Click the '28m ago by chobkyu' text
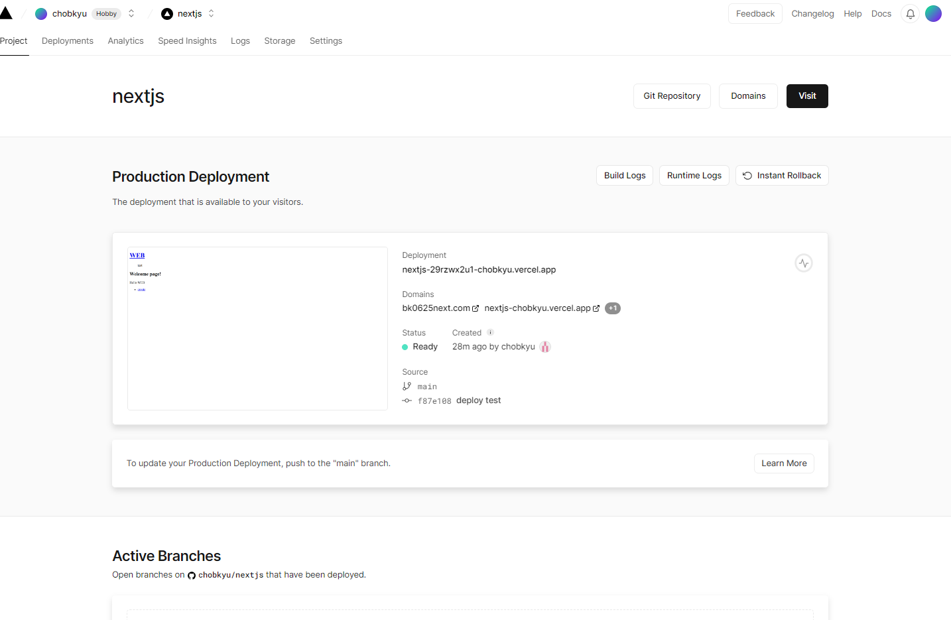Image resolution: width=951 pixels, height=620 pixels. click(x=493, y=347)
